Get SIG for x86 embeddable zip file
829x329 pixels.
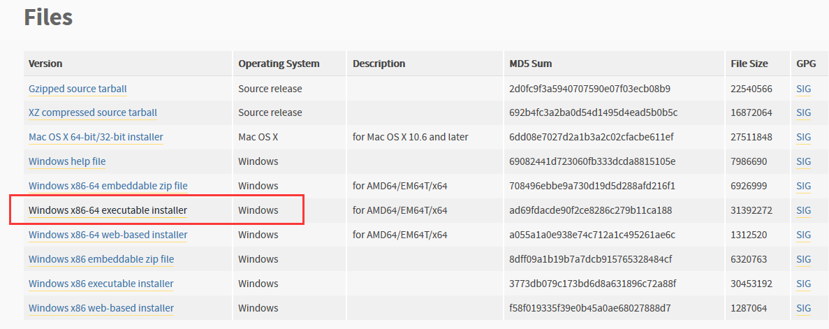coord(804,259)
